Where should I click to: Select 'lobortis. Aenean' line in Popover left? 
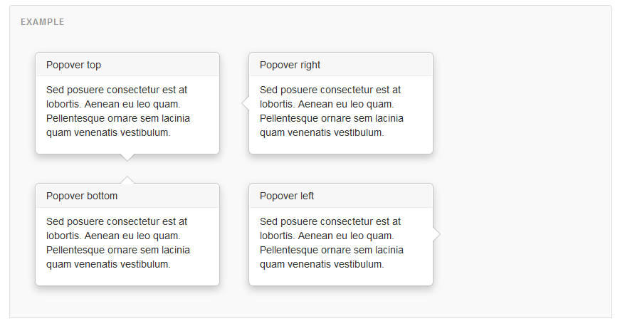(x=327, y=236)
